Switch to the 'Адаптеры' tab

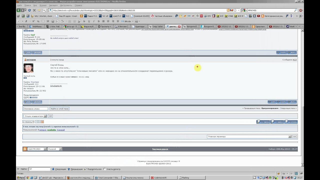(x=139, y=26)
